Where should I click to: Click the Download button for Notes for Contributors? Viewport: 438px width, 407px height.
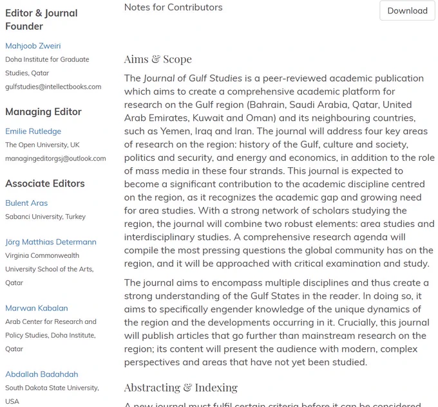407,10
